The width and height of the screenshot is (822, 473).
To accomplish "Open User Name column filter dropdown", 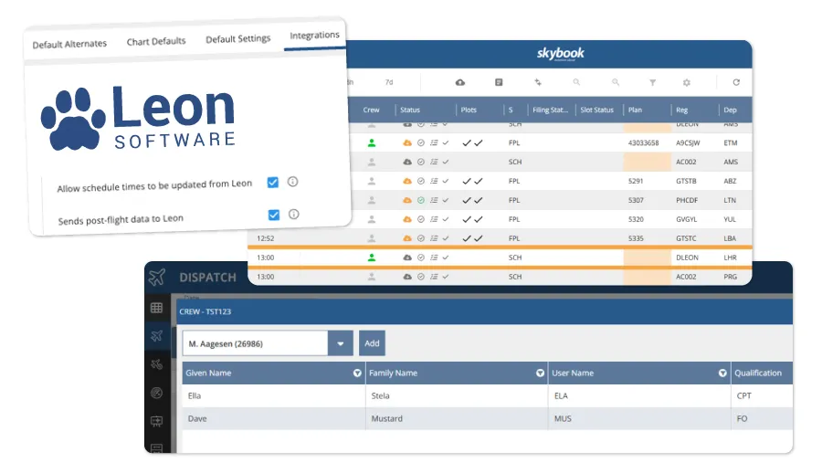I will [722, 373].
